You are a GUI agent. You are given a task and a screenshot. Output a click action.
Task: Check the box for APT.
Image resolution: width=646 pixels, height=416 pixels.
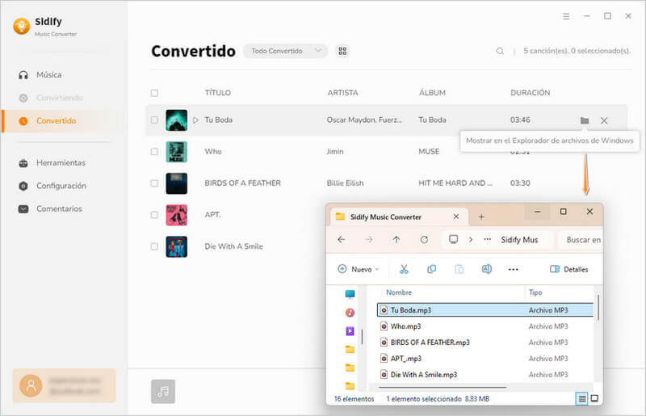154,215
